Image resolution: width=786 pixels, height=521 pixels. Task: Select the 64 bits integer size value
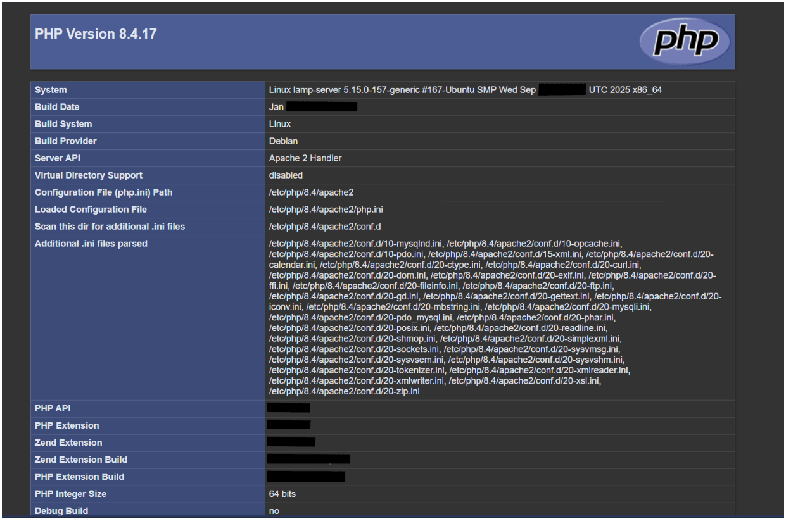coord(282,494)
